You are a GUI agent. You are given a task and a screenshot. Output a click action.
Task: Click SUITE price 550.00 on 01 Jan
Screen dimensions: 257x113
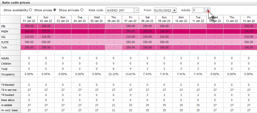tap(29, 42)
